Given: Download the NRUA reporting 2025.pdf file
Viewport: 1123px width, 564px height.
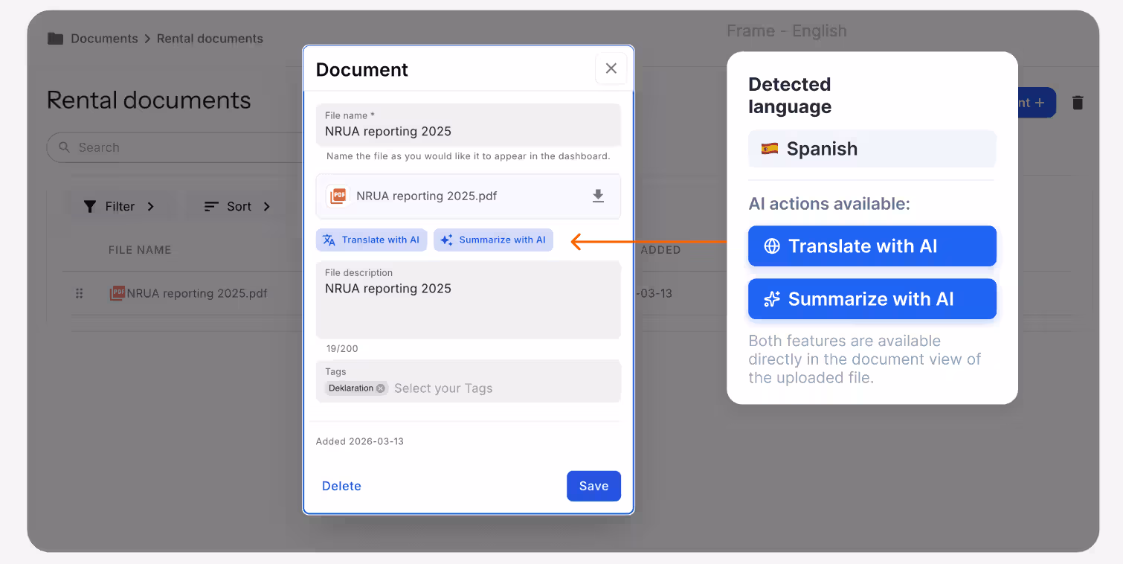Looking at the screenshot, I should click(x=598, y=196).
